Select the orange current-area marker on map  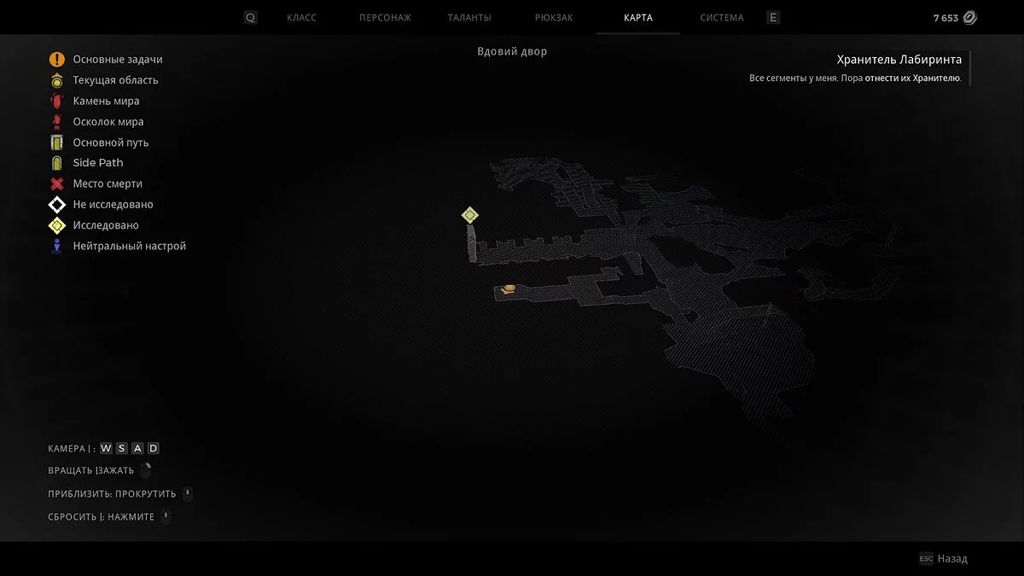coord(509,289)
